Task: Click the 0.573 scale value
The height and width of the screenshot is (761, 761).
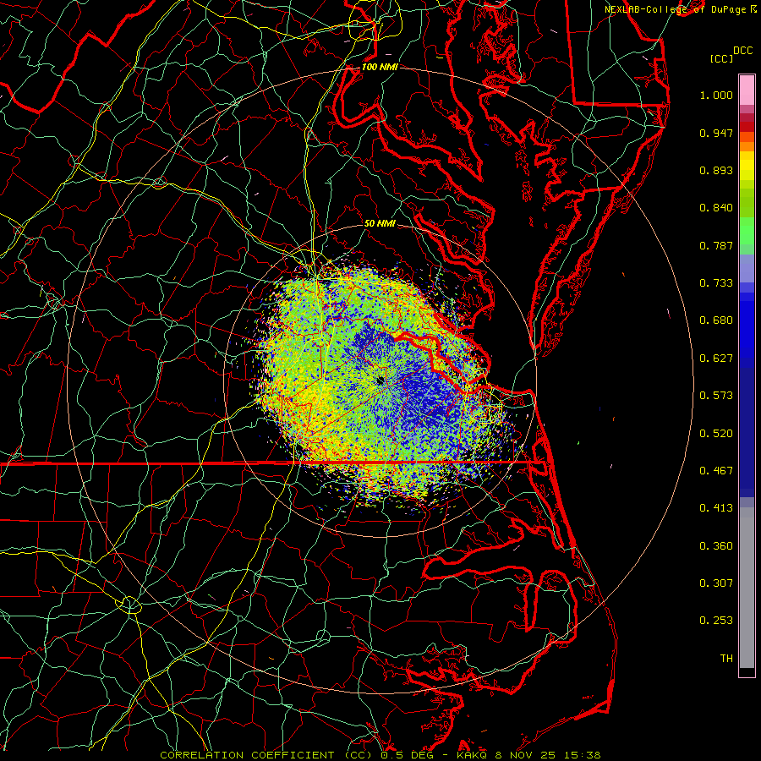Action: [x=716, y=396]
